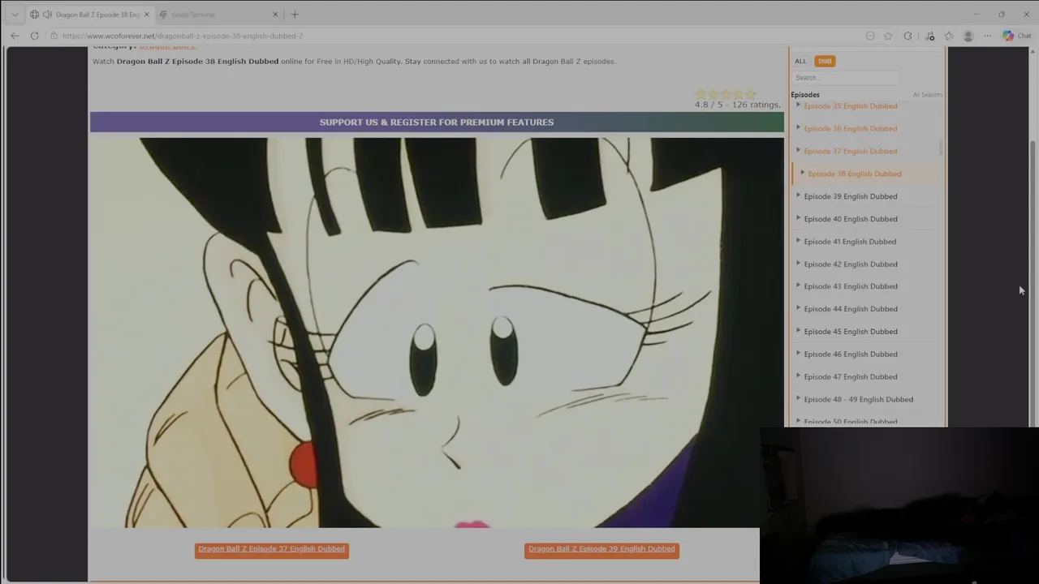This screenshot has width=1039, height=584.
Task: Click the arrow beside Episode 46
Action: click(x=798, y=354)
